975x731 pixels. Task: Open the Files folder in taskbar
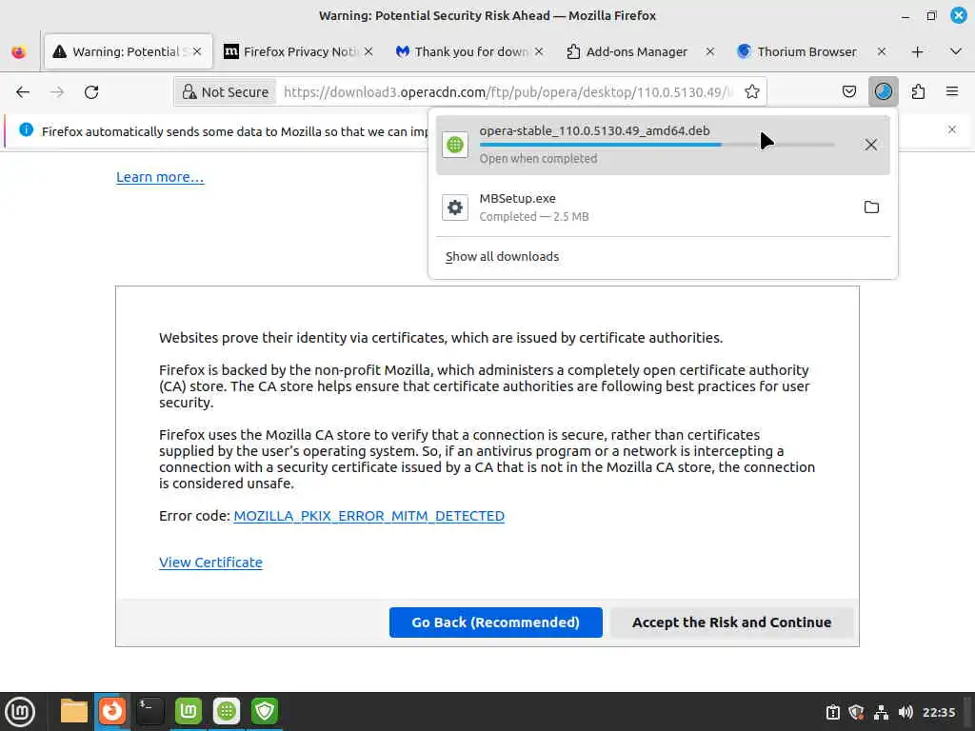click(73, 712)
